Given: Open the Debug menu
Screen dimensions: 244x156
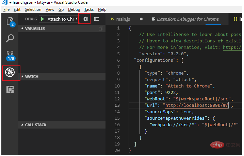Looking at the screenshot, I should click(x=74, y=9).
